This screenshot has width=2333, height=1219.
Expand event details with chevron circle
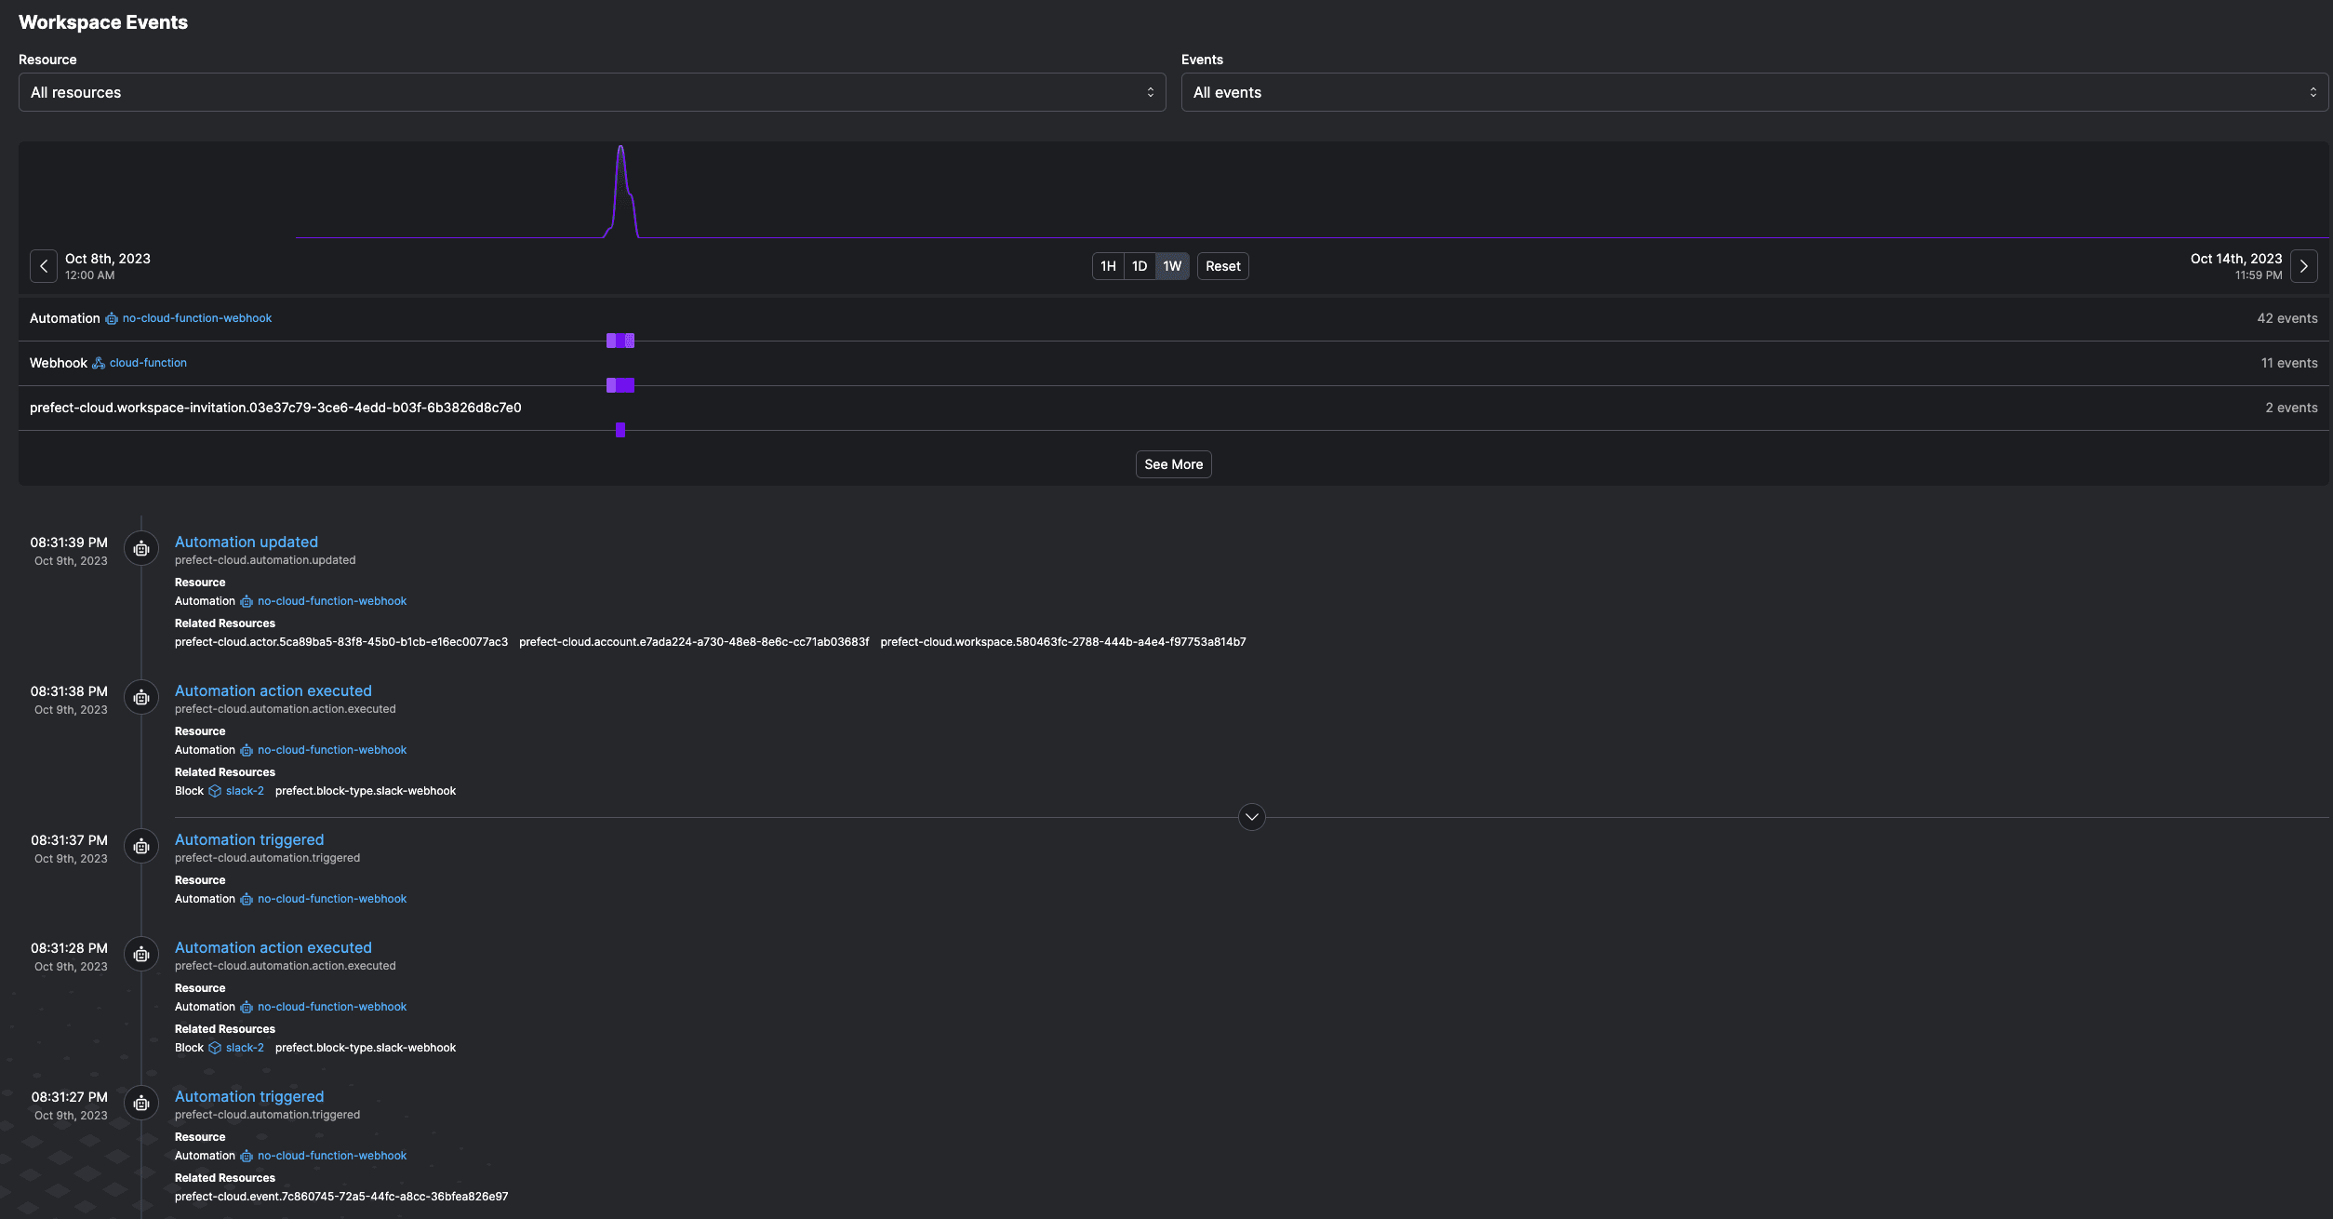point(1252,817)
